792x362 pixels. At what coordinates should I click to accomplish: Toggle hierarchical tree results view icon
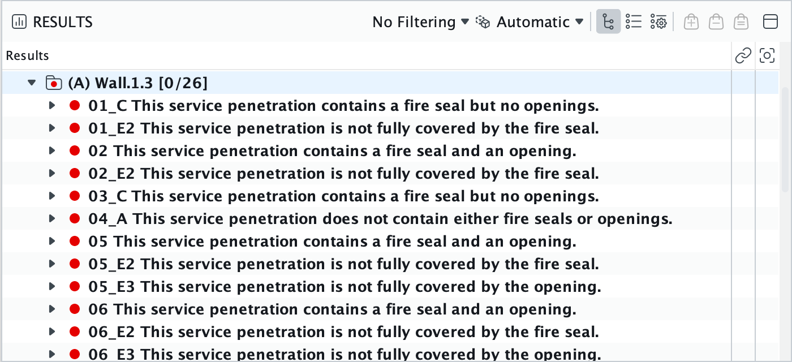608,22
